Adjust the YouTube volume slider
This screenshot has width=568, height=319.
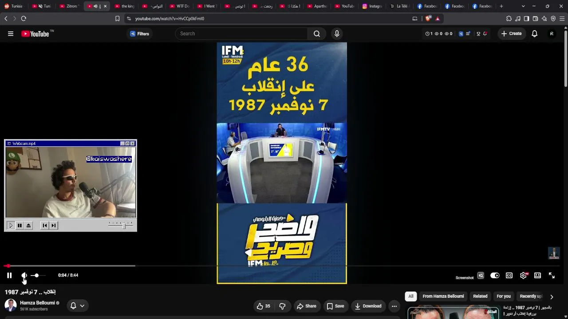(37, 276)
